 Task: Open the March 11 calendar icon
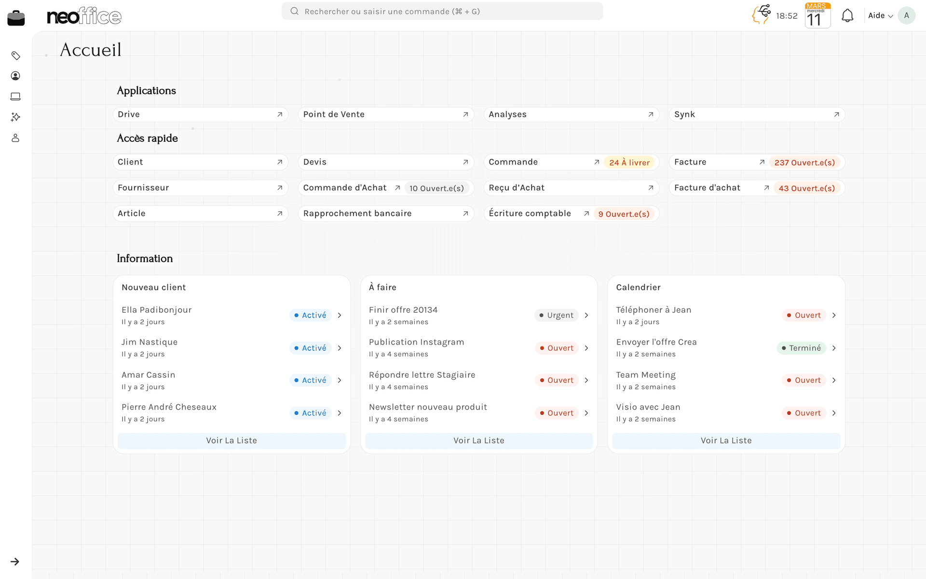817,15
